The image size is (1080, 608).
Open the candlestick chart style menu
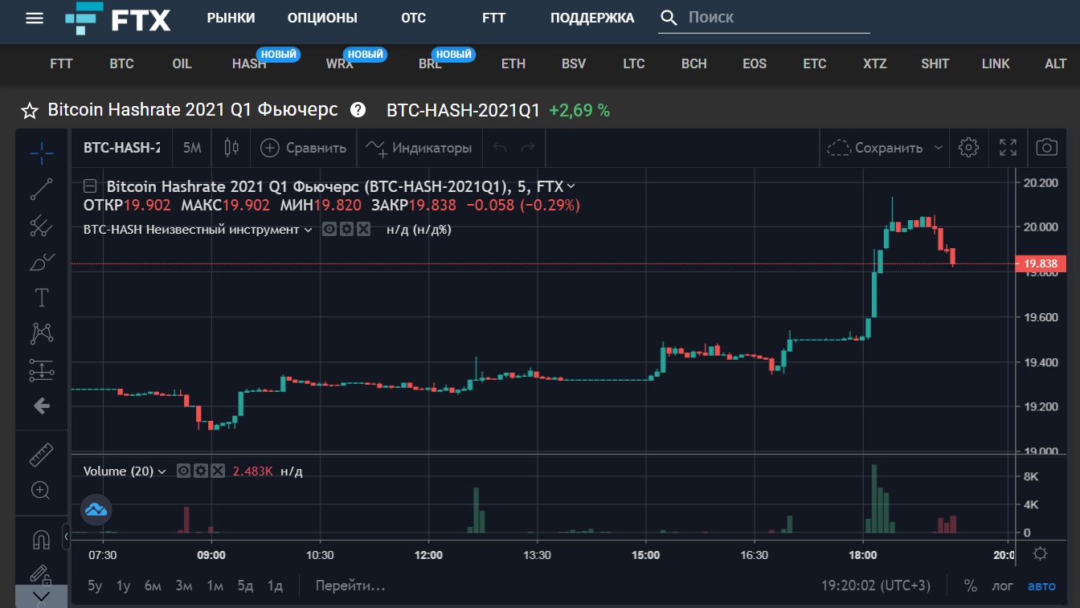(232, 148)
